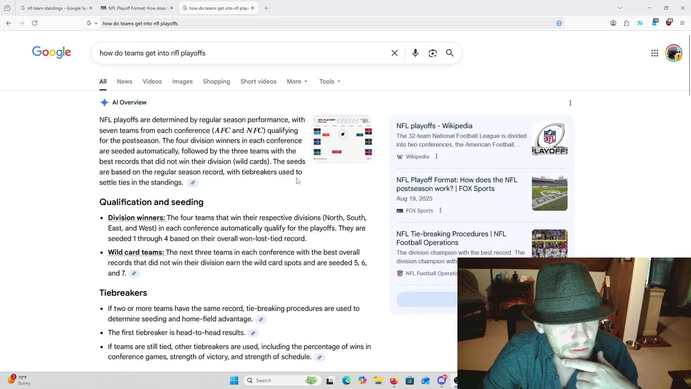Switch to 'NFL Playoff Format' FOX tab

[137, 8]
